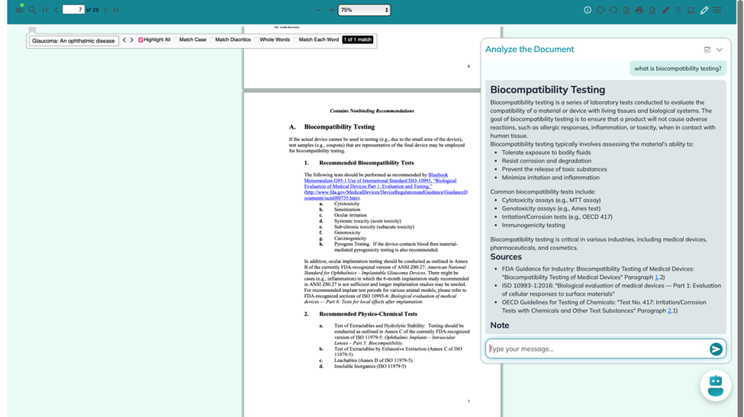Screen dimensions: 744x417
Task: Rotate the document clockwise
Action: [601, 10]
